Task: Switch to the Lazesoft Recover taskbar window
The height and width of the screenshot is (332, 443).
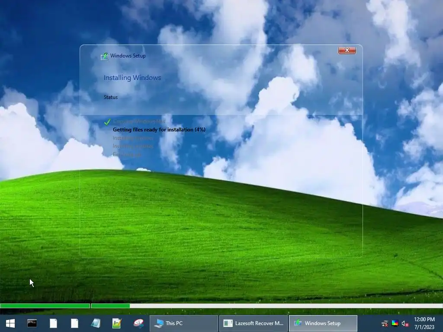Action: click(x=254, y=323)
